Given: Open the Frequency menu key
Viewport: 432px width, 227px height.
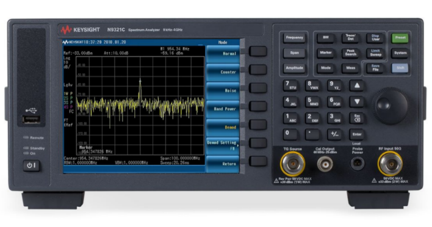Looking at the screenshot, I should [x=294, y=38].
